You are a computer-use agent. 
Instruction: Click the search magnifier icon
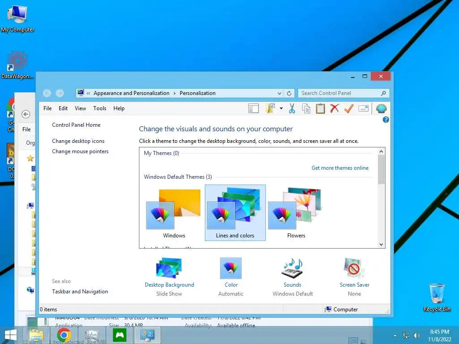[383, 93]
